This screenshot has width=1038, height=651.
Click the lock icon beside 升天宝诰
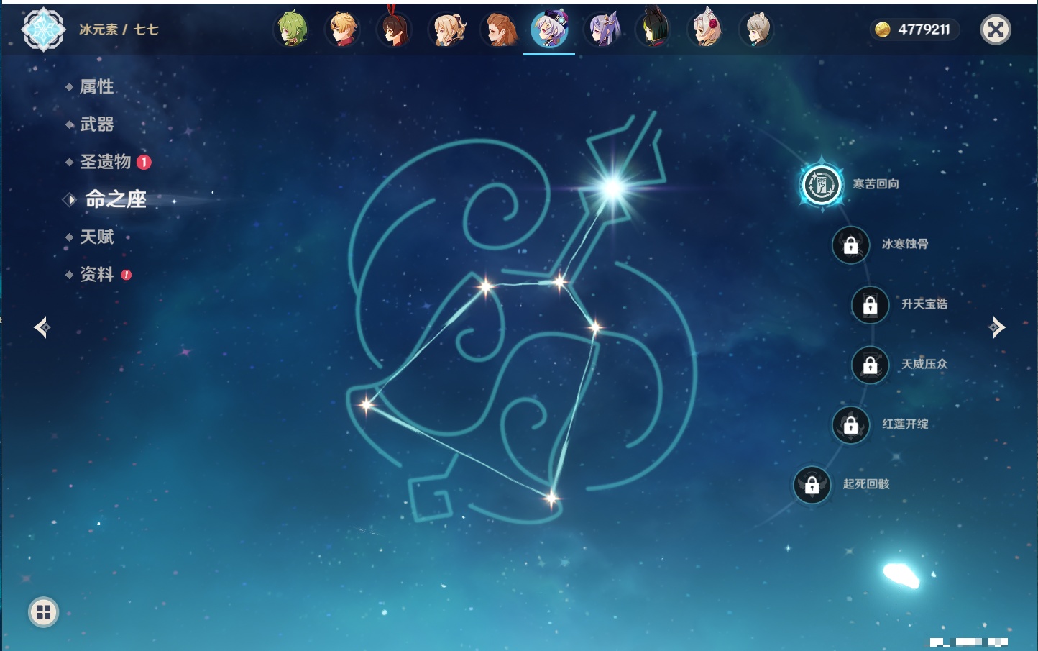click(x=871, y=305)
